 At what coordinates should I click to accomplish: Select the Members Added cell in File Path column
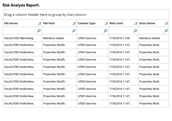[59, 38]
